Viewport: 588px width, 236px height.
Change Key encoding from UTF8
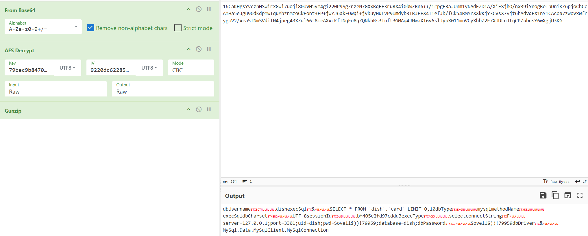[x=67, y=68]
